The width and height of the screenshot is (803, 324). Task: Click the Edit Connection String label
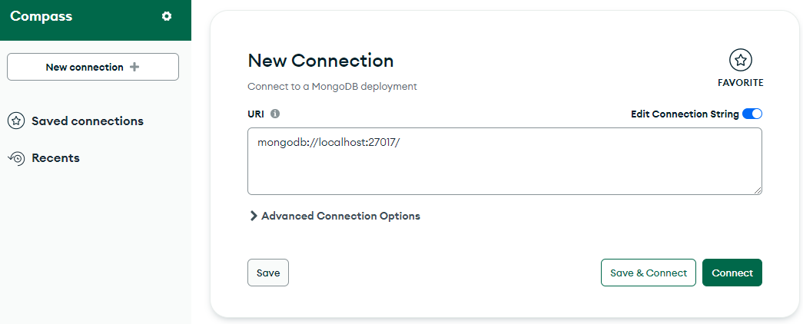coord(685,114)
